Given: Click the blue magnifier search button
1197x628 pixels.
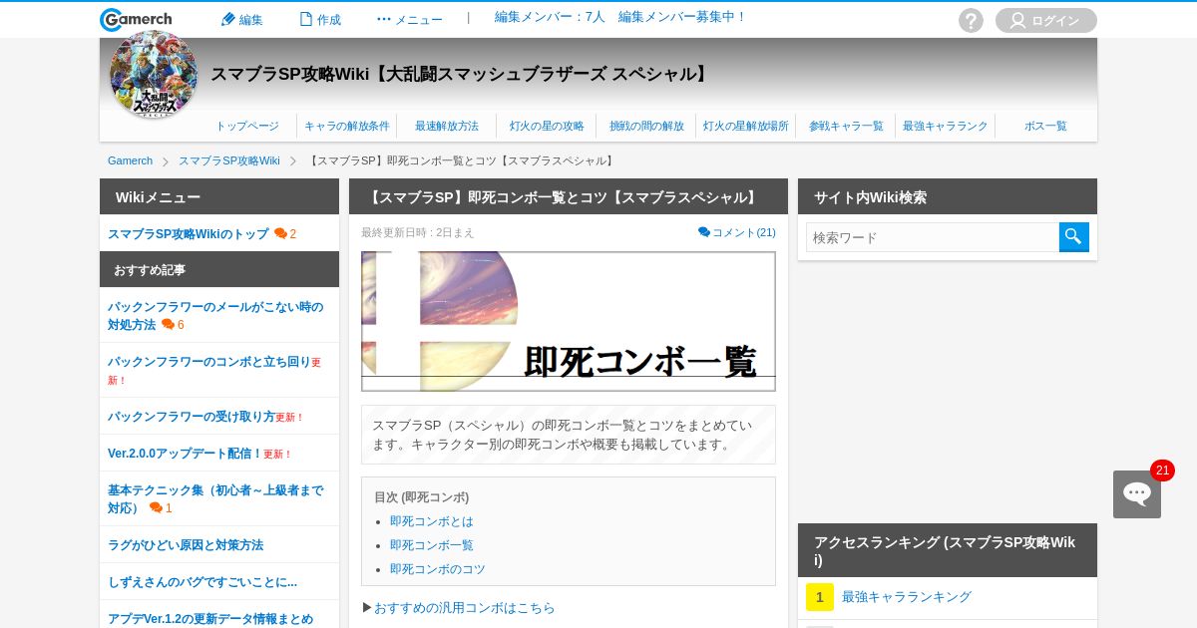Looking at the screenshot, I should pyautogui.click(x=1074, y=237).
